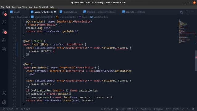Split the editor to the right
The width and height of the screenshot is (197, 111).
187,12
